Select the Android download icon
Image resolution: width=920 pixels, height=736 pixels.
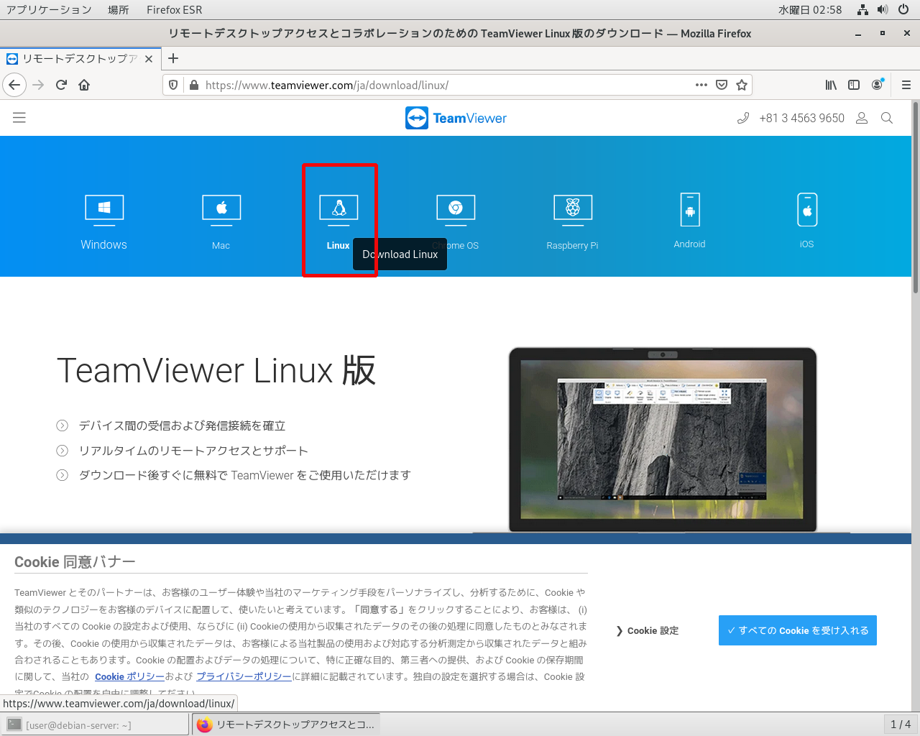tap(690, 211)
